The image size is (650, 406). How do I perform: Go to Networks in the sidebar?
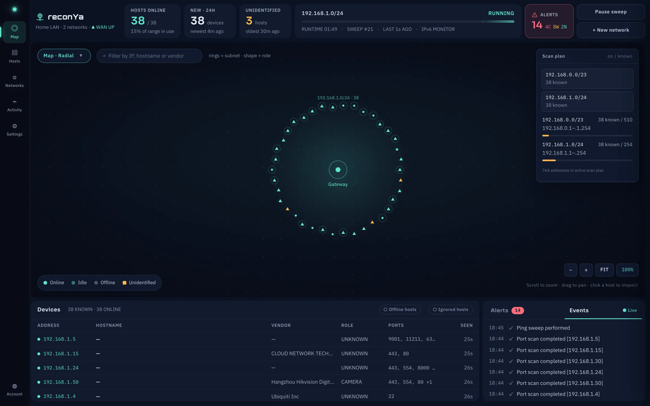[x=15, y=81]
